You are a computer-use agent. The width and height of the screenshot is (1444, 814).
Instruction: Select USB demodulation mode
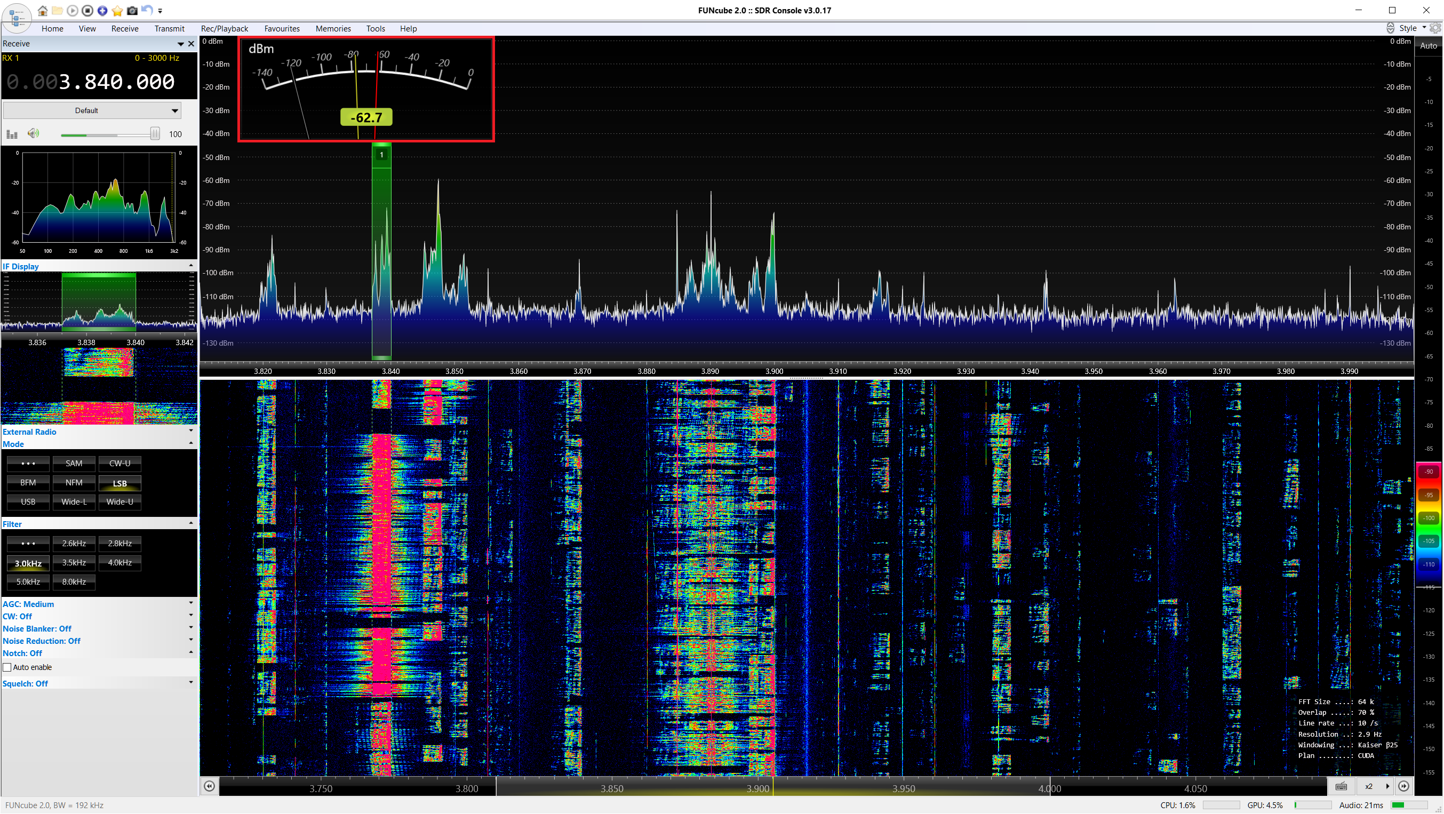point(27,502)
